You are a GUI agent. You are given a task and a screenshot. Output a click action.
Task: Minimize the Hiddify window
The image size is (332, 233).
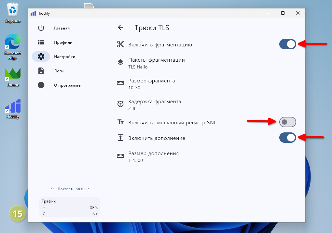pos(268,13)
